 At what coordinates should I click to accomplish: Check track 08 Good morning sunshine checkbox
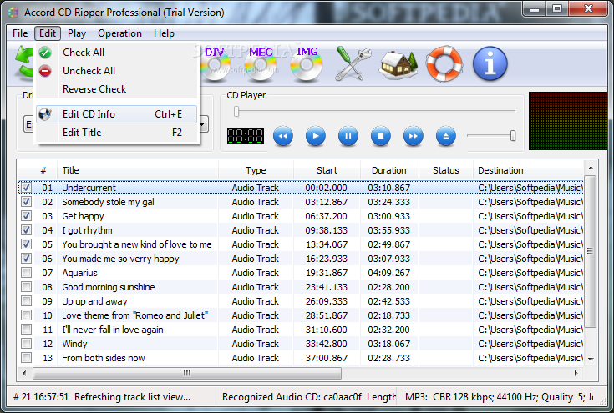click(26, 287)
